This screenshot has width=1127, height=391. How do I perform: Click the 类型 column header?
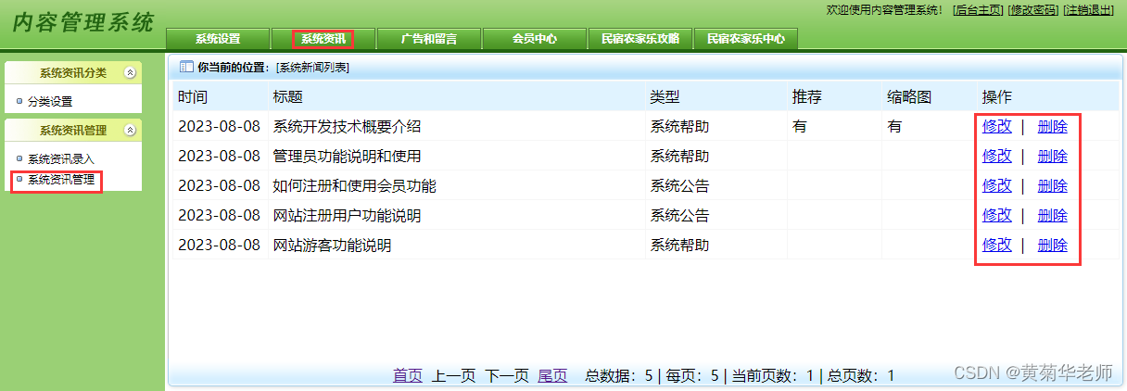coord(665,96)
